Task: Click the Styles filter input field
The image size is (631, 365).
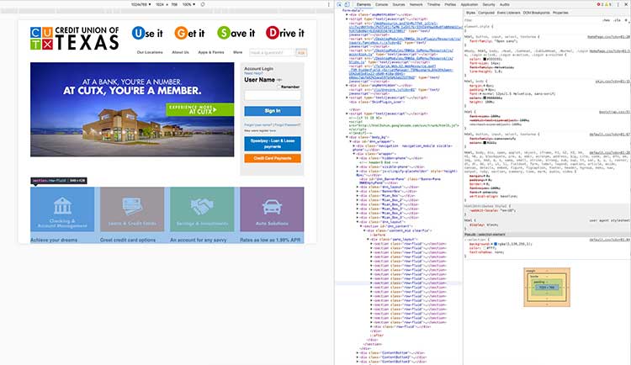Action: [x=531, y=20]
